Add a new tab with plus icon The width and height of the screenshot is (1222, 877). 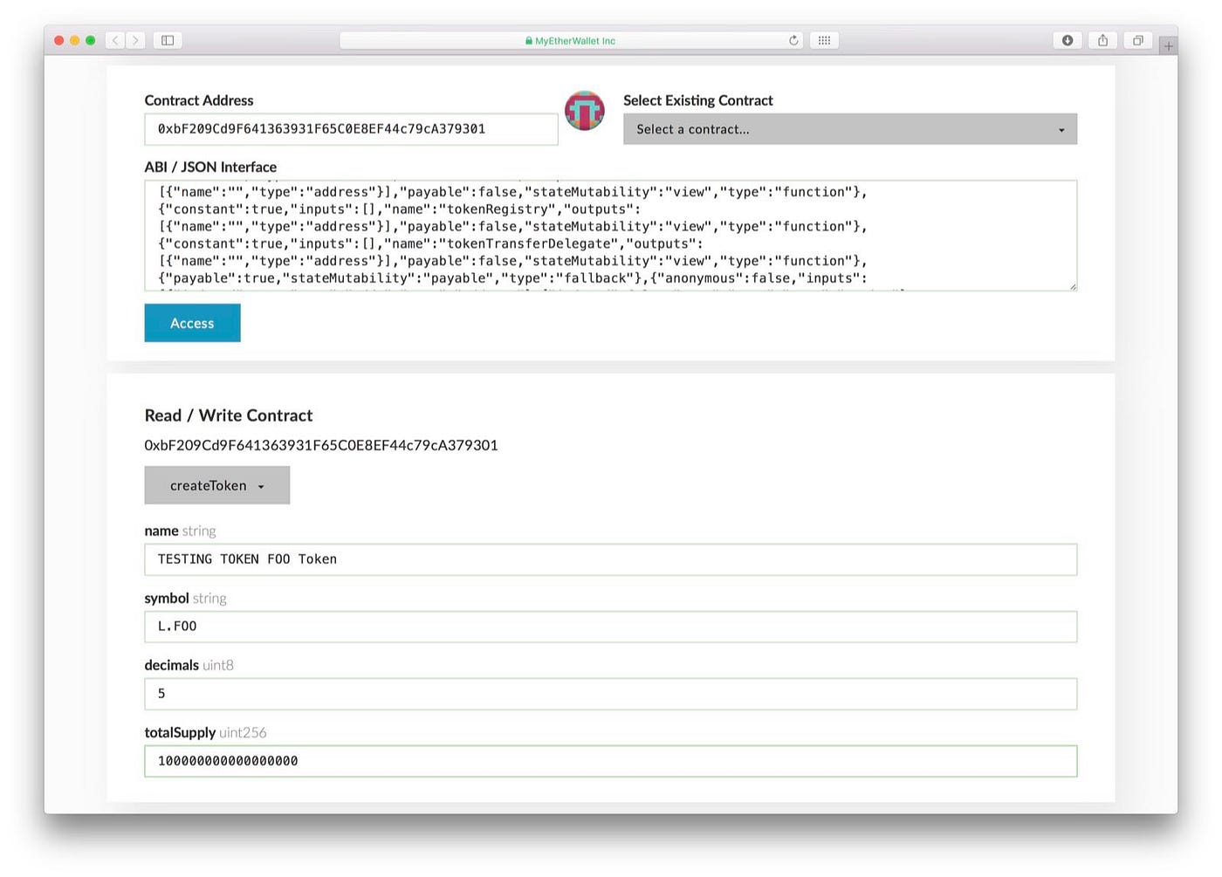pos(1168,45)
